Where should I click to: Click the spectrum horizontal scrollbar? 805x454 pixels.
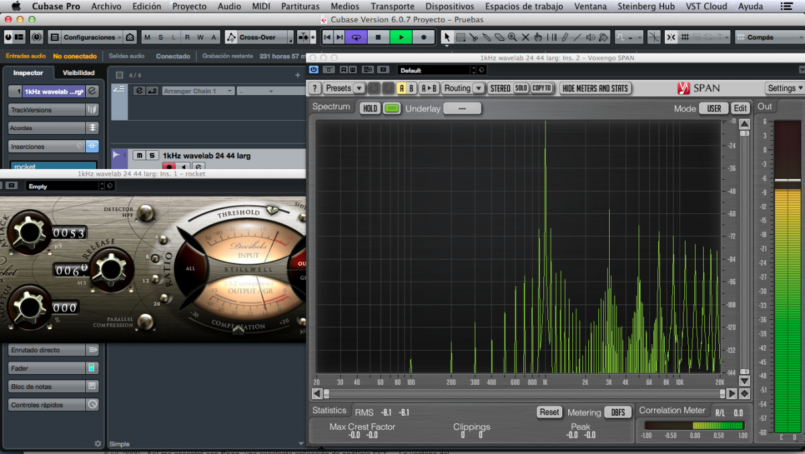coord(523,394)
